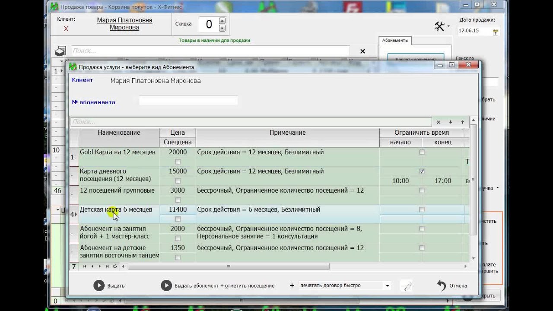Click horizontal scrollbar right arrow in dialog
Screen dimensions: 553x311
click(465, 267)
